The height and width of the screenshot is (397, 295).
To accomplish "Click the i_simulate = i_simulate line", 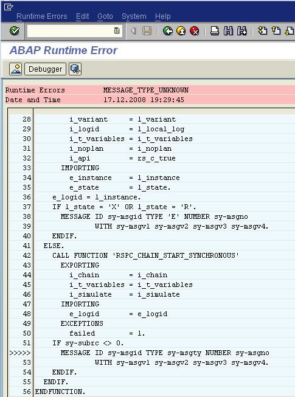I will pyautogui.click(x=125, y=294).
